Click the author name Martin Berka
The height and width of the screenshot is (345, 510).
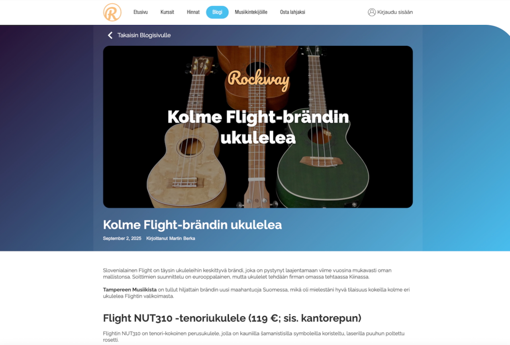[x=182, y=239]
